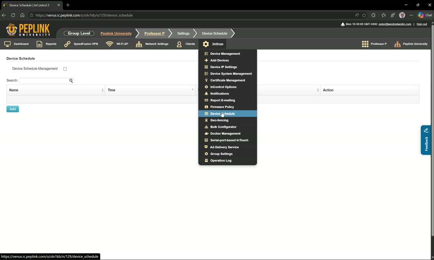Click the blue Add button
The width and height of the screenshot is (434, 260).
tap(13, 109)
